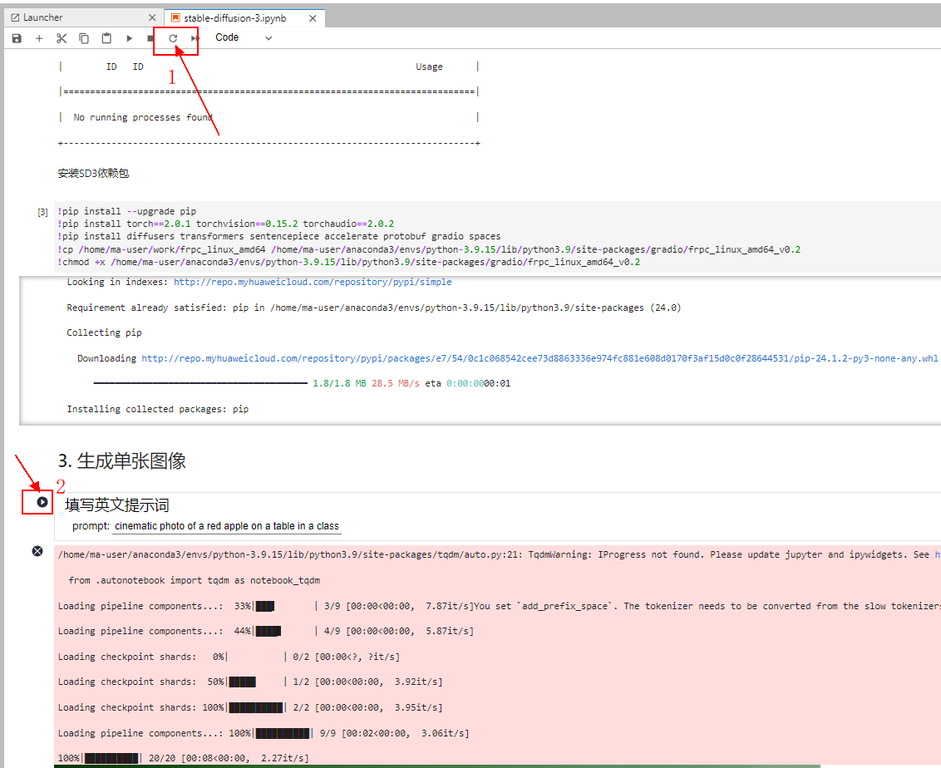Image resolution: width=941 pixels, height=768 pixels.
Task: Restart kernel and run all cells with the fast-forward icon
Action: pos(195,38)
